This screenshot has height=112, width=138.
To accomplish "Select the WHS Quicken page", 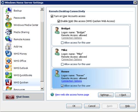I will pos(21,83).
